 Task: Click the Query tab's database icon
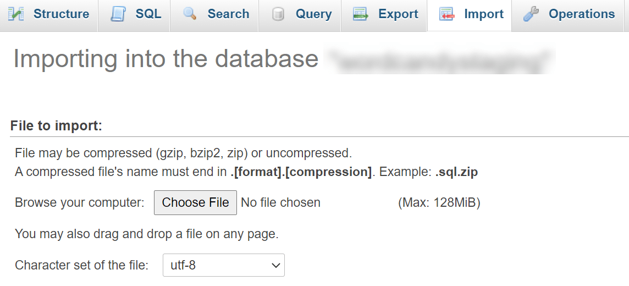coord(278,14)
